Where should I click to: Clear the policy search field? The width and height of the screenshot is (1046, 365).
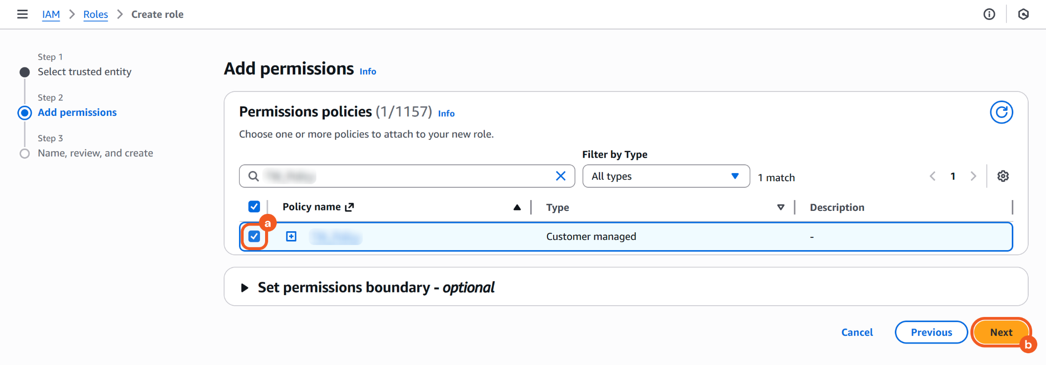pyautogui.click(x=560, y=176)
